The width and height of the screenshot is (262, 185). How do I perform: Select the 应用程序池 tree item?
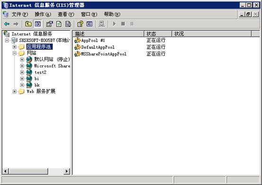(39, 46)
